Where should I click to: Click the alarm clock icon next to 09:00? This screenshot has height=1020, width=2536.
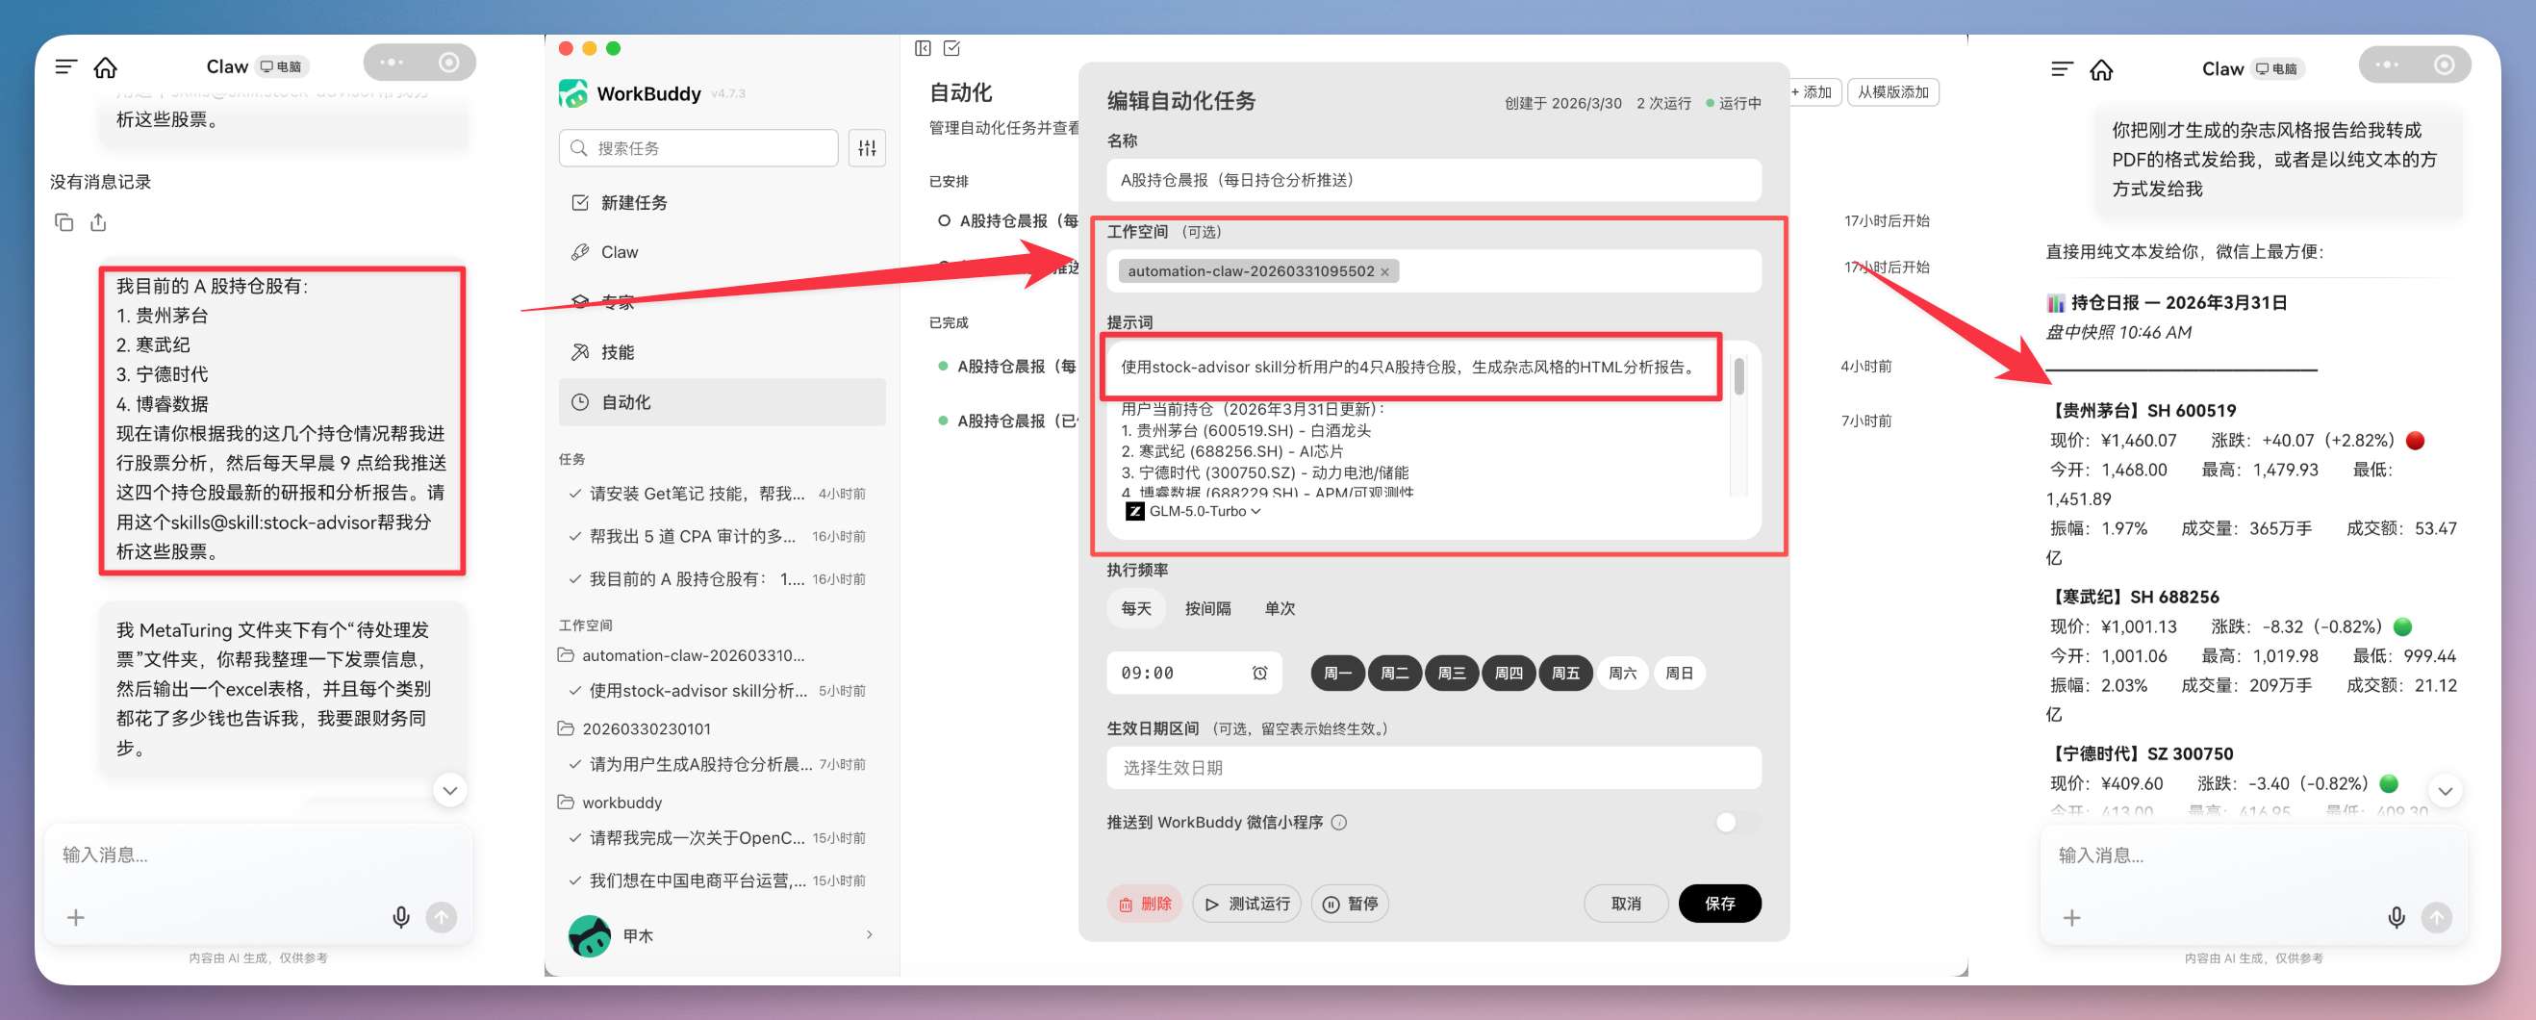(x=1260, y=673)
